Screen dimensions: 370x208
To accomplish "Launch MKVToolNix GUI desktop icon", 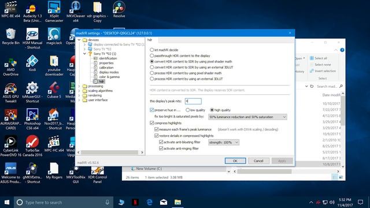I will click(x=76, y=174).
